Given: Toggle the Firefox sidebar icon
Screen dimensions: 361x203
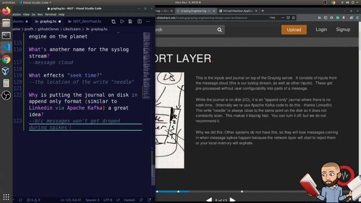Looking at the screenshot, I should tap(325, 17).
